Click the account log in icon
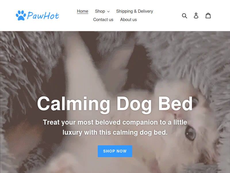230x173 pixels. [196, 16]
